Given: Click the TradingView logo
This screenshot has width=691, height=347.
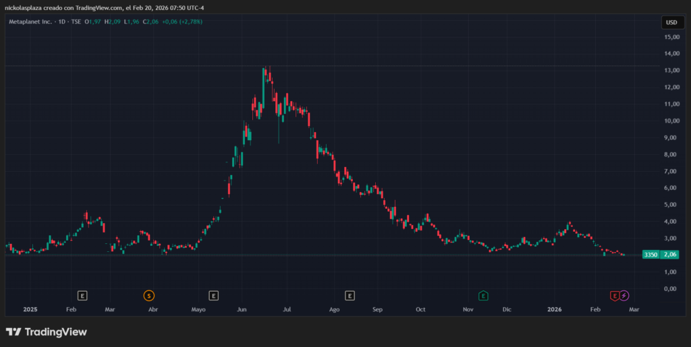Looking at the screenshot, I should pos(47,332).
